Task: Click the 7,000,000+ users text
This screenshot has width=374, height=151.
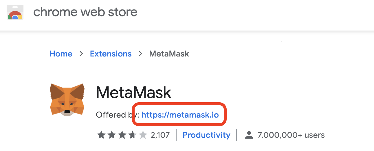Action: (291, 135)
